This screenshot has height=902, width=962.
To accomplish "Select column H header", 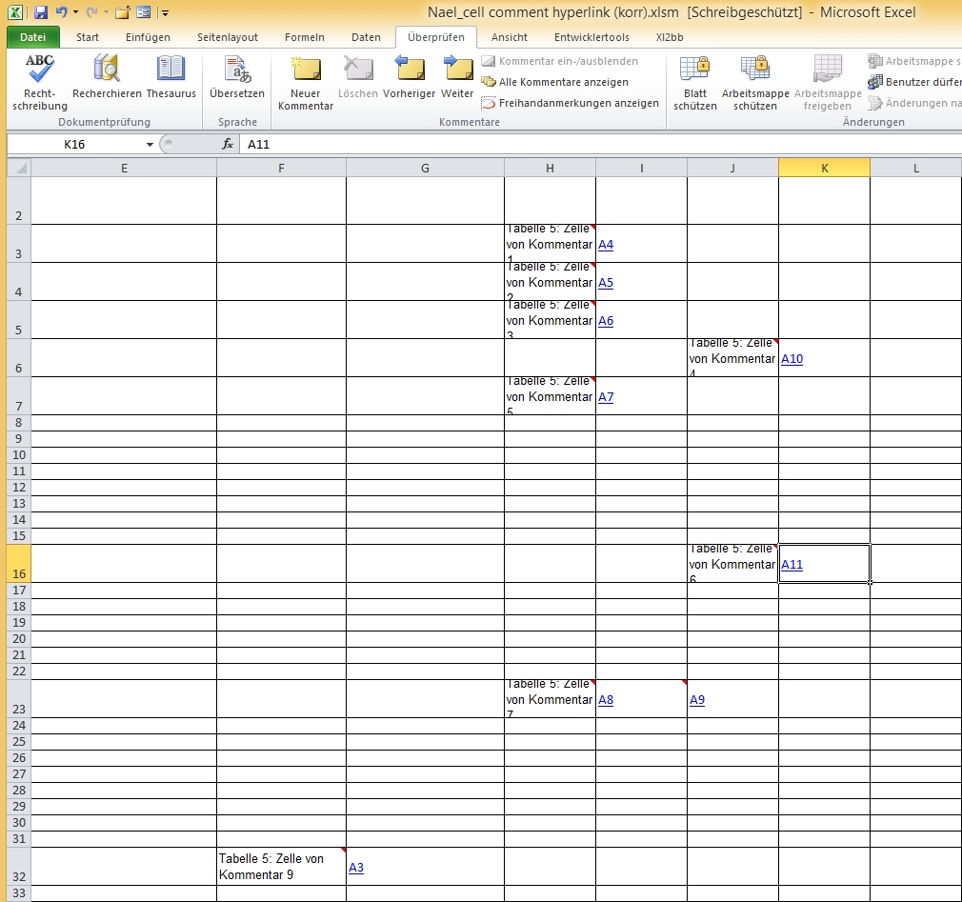I will (550, 169).
